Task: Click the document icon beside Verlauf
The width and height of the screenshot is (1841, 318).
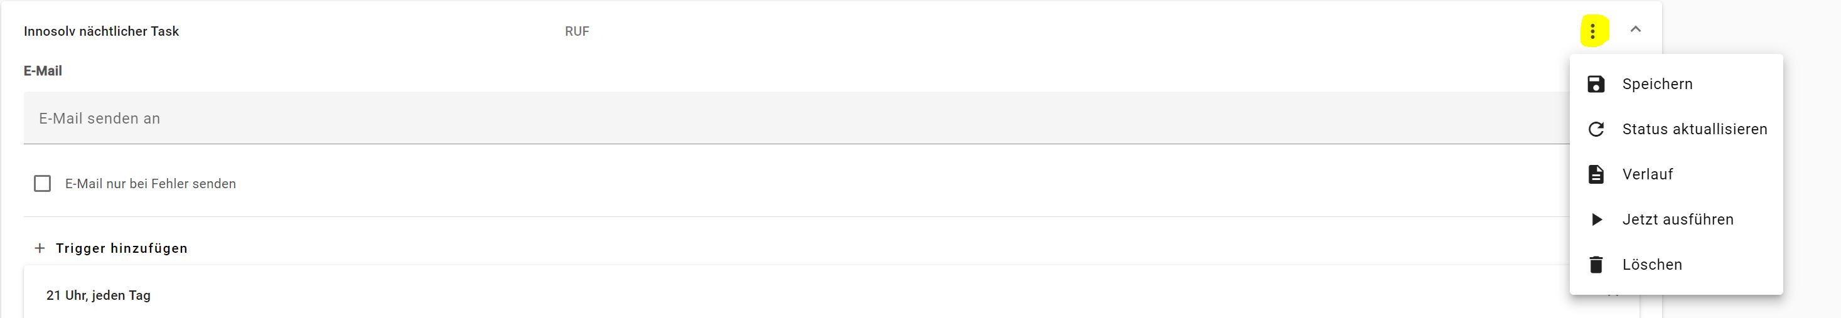Action: click(x=1596, y=174)
